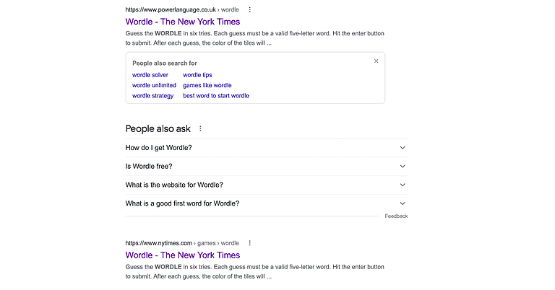The height and width of the screenshot is (290, 555).
Task: Open the Wordle result title from powerlanguage.co.uk
Action: click(x=182, y=22)
